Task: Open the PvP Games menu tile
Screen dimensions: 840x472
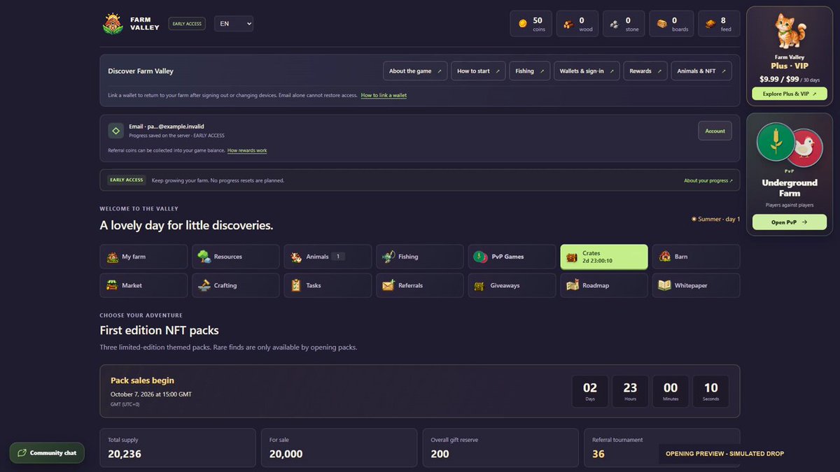Action: (x=512, y=257)
